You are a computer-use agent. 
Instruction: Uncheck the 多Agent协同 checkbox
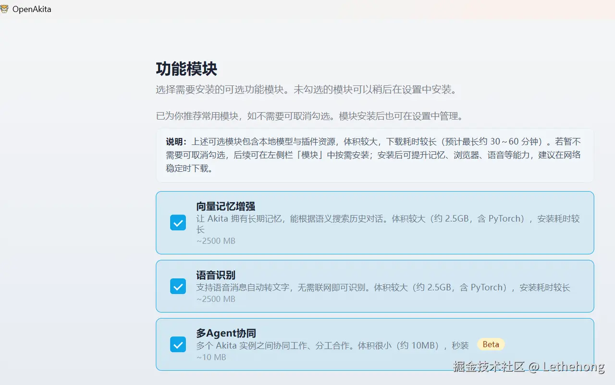(178, 344)
